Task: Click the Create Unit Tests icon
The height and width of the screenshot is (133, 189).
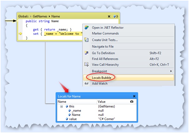Action: (86, 40)
